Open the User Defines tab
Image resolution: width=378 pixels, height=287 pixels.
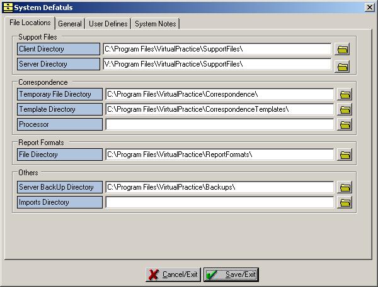108,24
